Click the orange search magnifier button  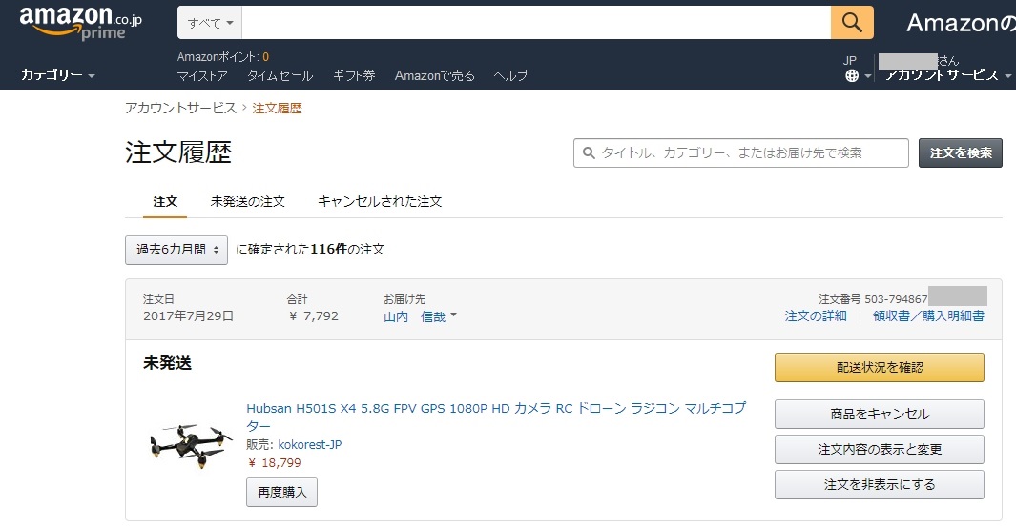tap(852, 22)
